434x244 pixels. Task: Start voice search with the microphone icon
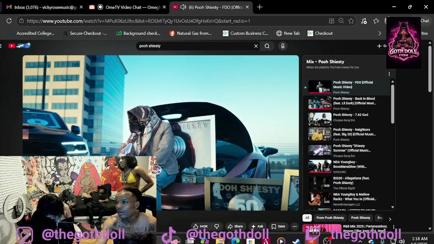[x=283, y=46]
